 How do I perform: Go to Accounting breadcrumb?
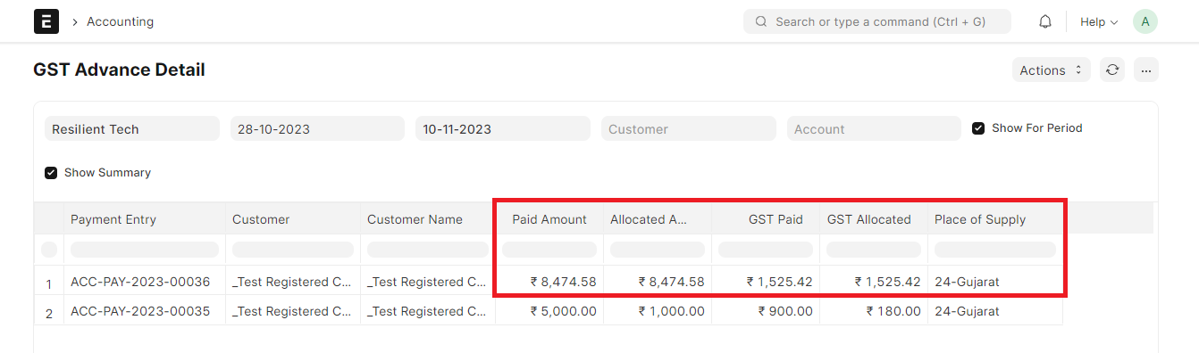[120, 21]
